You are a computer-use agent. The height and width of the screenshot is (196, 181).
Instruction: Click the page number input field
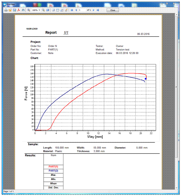pos(82,10)
